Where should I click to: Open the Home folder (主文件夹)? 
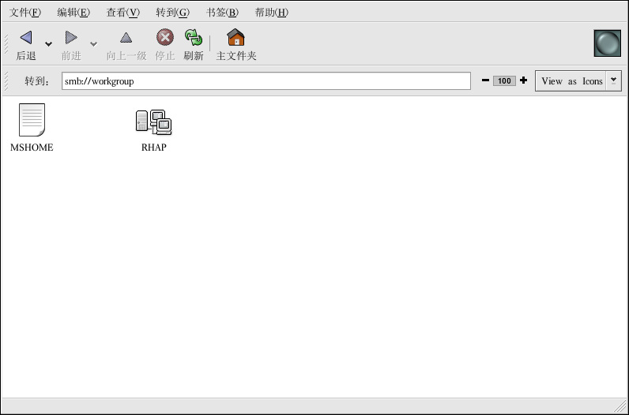coord(235,38)
